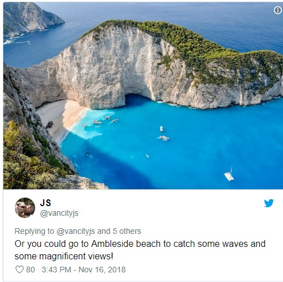Click the two boats anchored mid-bay
This screenshot has height=282, width=283.
(163, 134)
